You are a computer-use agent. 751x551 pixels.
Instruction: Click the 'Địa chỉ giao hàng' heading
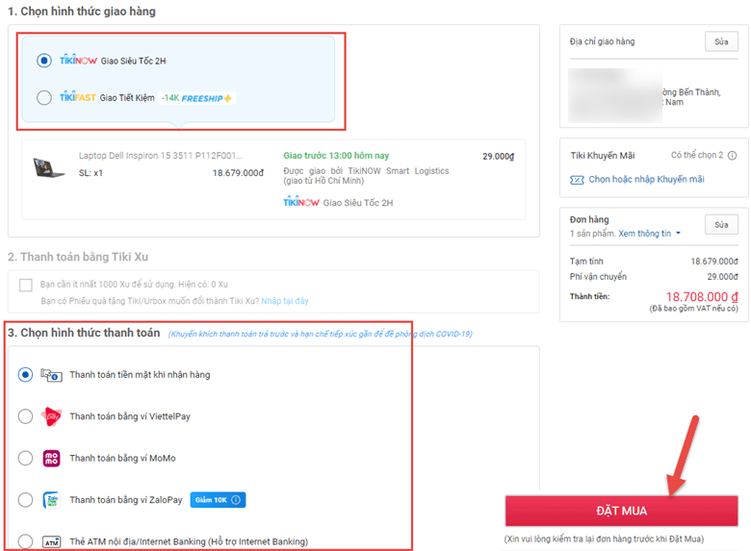602,41
